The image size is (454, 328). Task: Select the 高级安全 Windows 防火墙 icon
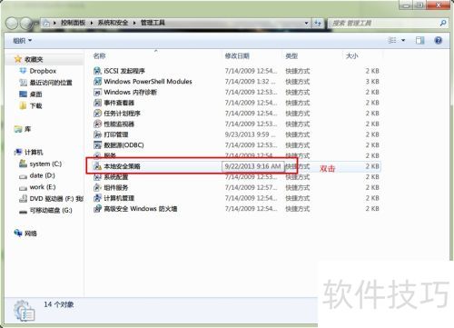(97, 209)
